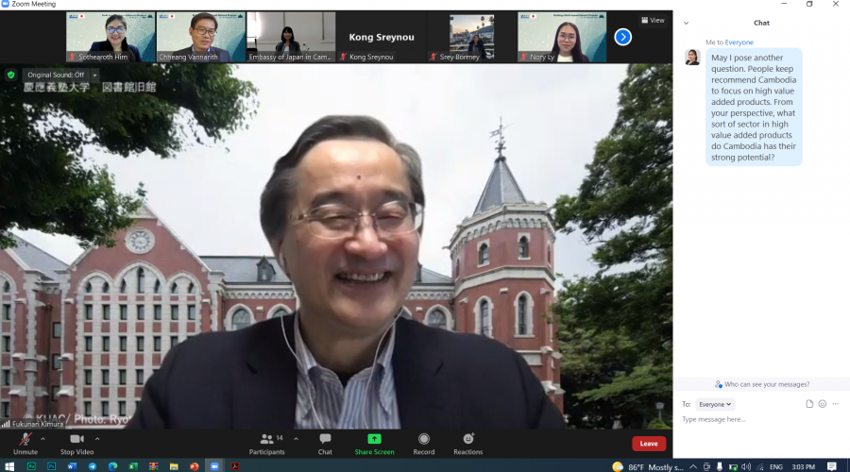Leave the meeting
Viewport: 850px width, 472px height.
[649, 444]
